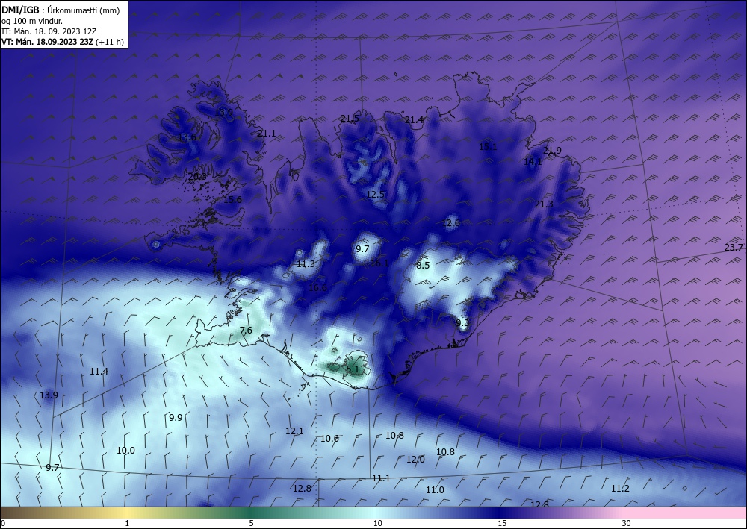The image size is (747, 529).
Task: Click the (+11 h) forecast offset label
Action: [110, 42]
